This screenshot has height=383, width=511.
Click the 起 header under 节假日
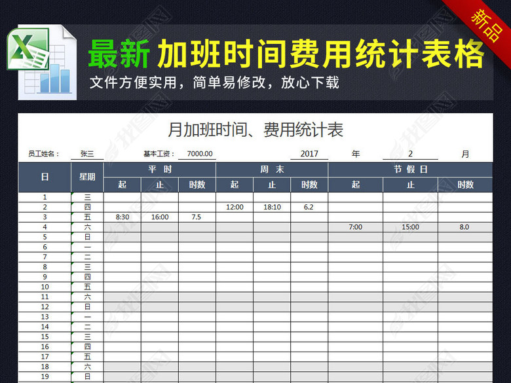pyautogui.click(x=356, y=185)
